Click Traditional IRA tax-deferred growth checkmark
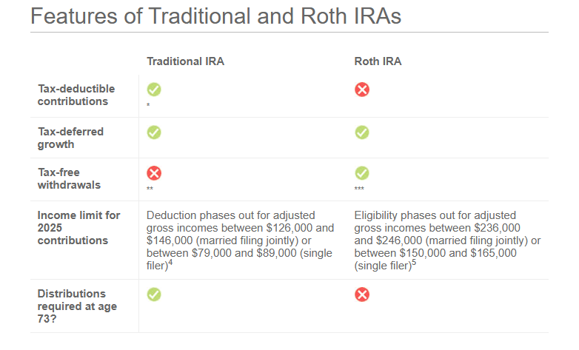 pyautogui.click(x=154, y=132)
